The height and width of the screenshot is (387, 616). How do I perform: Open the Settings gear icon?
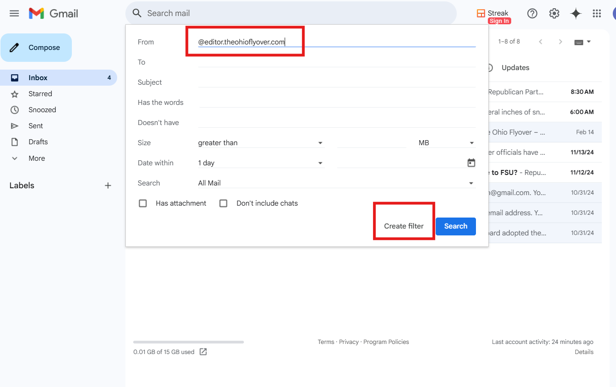pyautogui.click(x=554, y=13)
